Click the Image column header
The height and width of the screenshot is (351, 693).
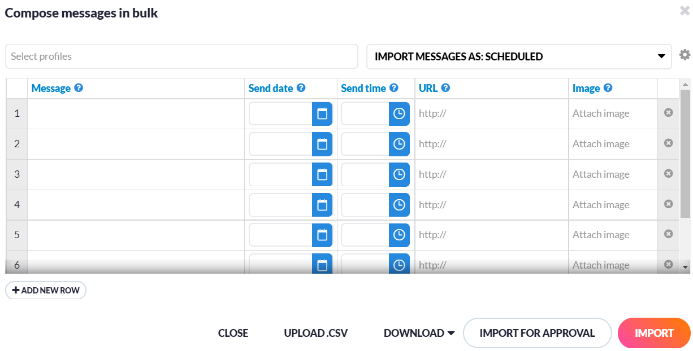(x=586, y=89)
